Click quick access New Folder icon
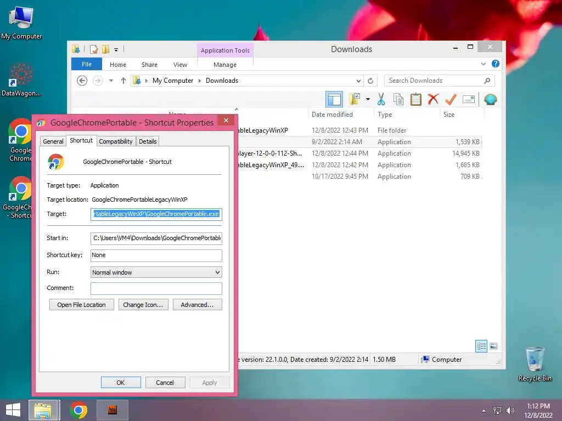This screenshot has width=562, height=421. [106, 49]
